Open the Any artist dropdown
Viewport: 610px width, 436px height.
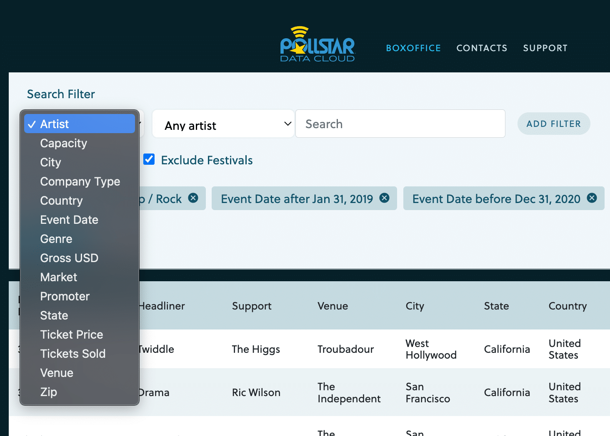coord(223,124)
